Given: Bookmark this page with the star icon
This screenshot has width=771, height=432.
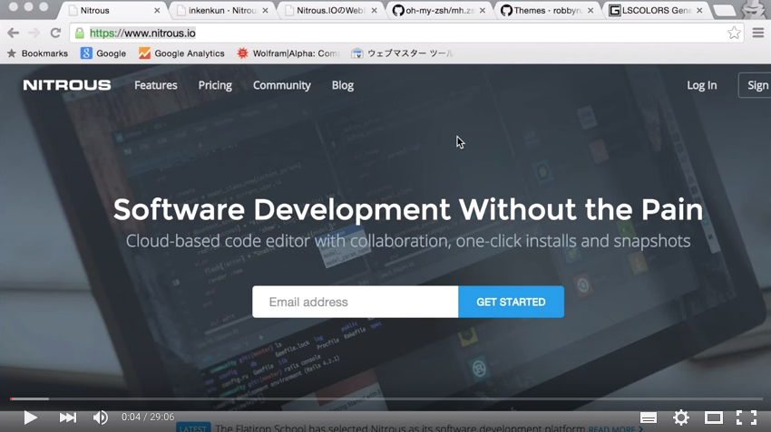Looking at the screenshot, I should click(x=734, y=33).
